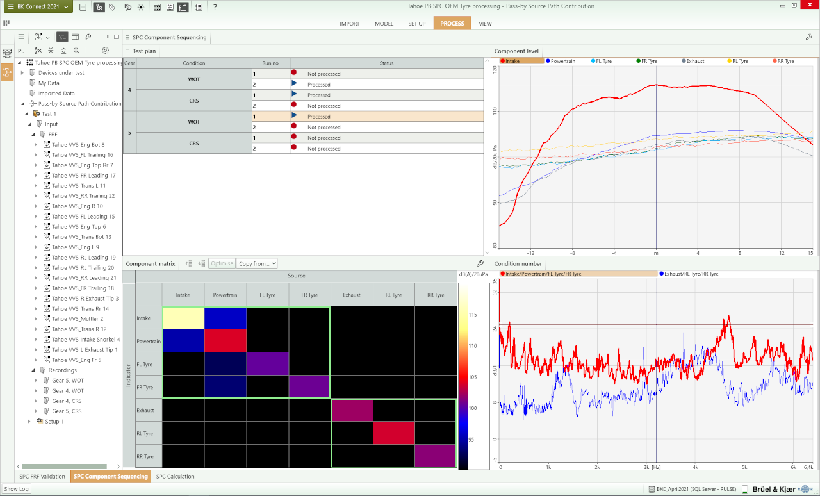Click the dB(A) color scale bar
The height and width of the screenshot is (496, 820).
tap(463, 376)
